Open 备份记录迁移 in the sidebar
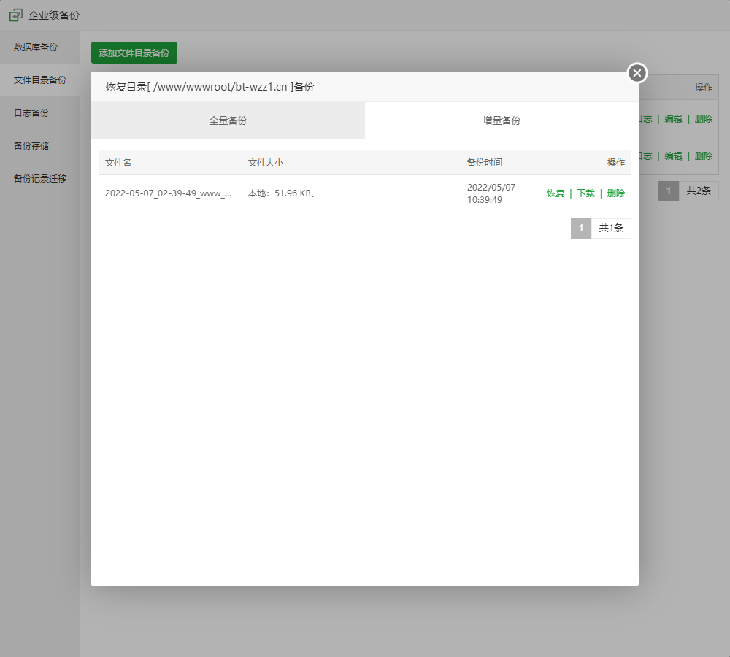Image resolution: width=730 pixels, height=657 pixels. click(x=40, y=179)
